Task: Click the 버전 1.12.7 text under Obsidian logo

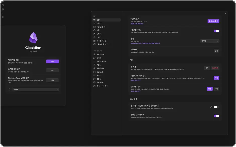Action: coord(33,51)
